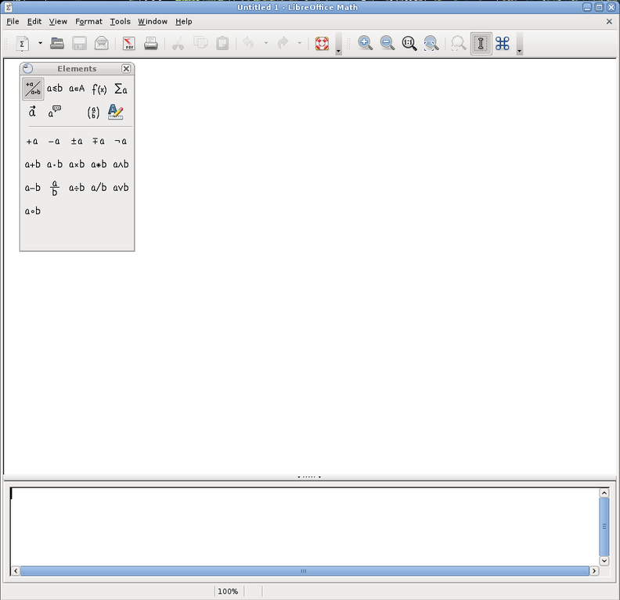620x600 pixels.
Task: Expand the New document dropdown arrow
Action: click(x=40, y=44)
